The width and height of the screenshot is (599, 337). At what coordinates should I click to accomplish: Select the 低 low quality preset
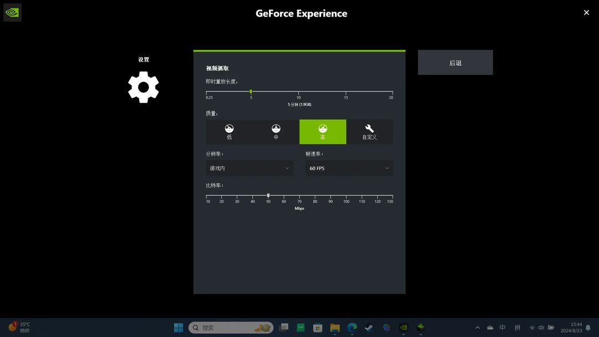229,132
